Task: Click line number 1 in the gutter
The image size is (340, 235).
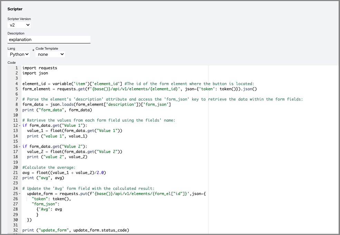Action: click(16, 68)
